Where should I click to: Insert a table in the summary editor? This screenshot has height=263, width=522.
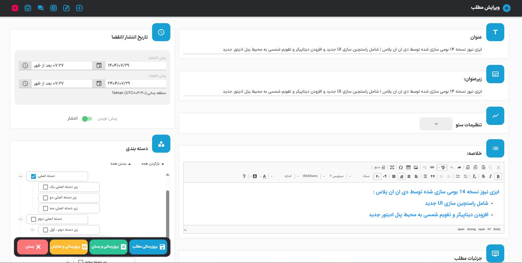tap(408, 168)
